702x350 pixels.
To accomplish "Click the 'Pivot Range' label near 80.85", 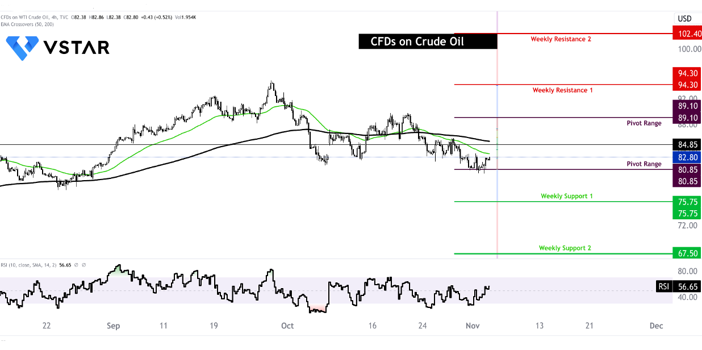I will (x=644, y=164).
